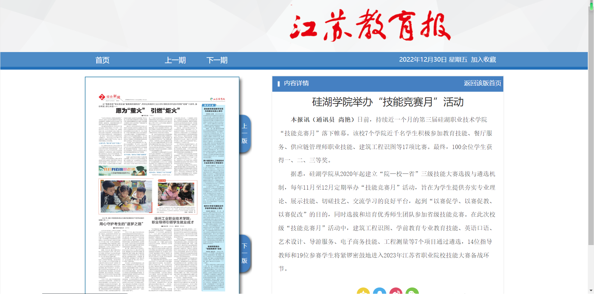Share article via green WeChat icon

point(412,292)
